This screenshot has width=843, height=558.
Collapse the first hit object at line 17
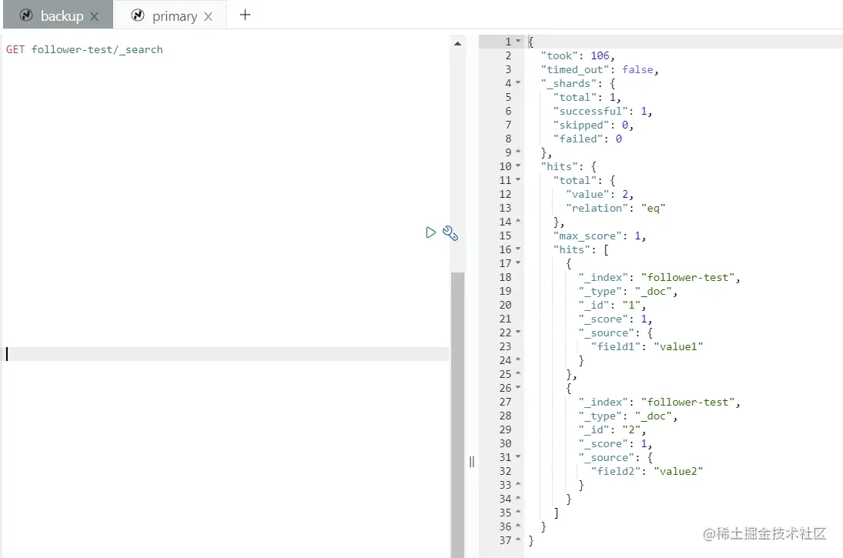[x=518, y=263]
